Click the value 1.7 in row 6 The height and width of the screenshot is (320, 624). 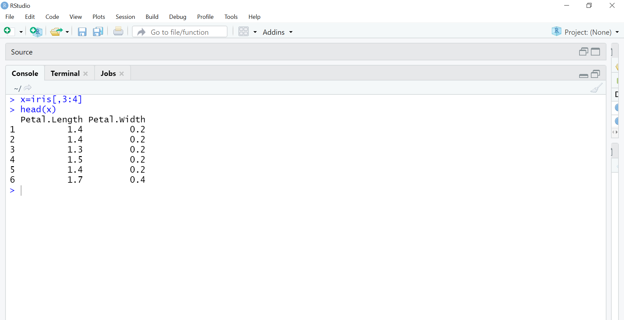pyautogui.click(x=75, y=180)
